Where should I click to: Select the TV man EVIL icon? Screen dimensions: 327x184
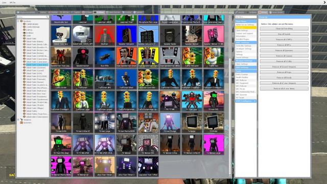(x=214, y=101)
